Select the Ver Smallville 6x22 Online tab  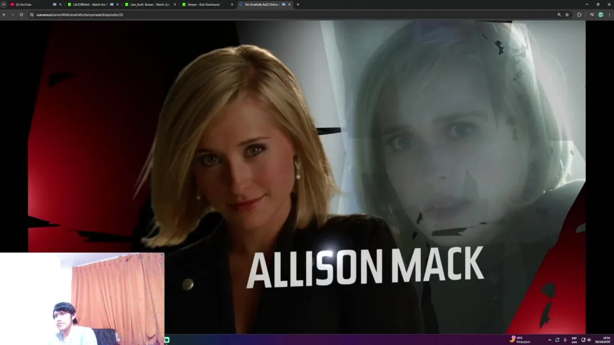click(265, 4)
